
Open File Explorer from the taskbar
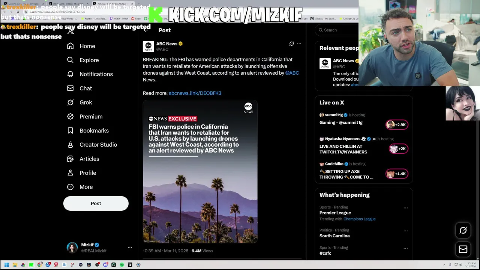point(15,265)
